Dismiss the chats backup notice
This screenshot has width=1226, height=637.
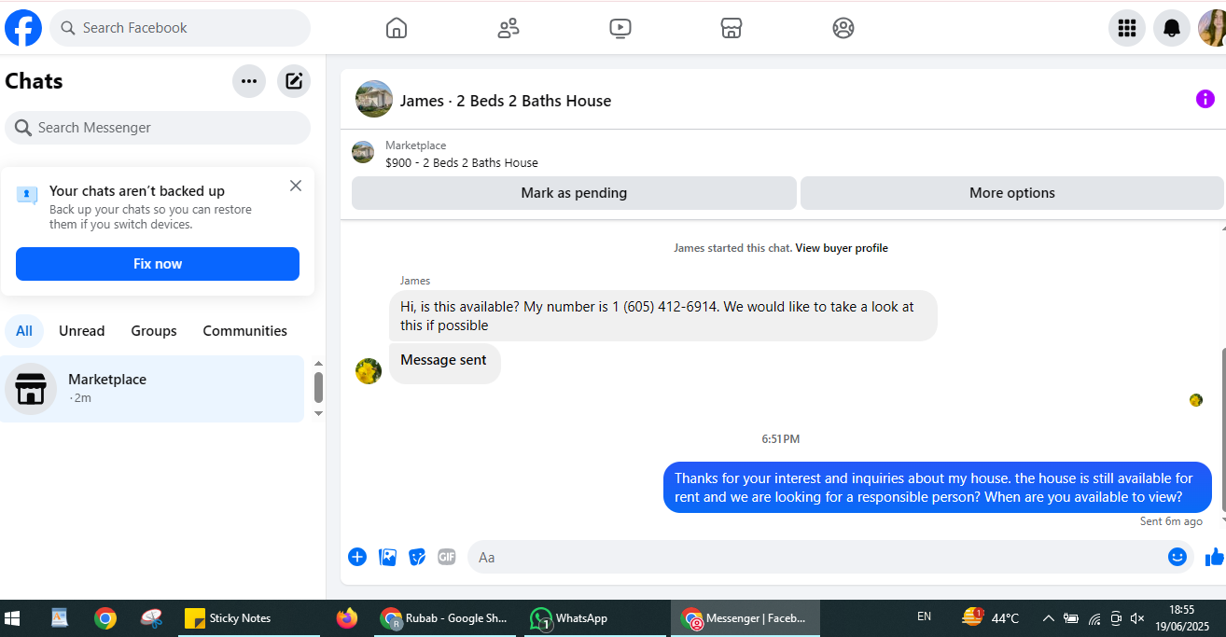point(296,186)
